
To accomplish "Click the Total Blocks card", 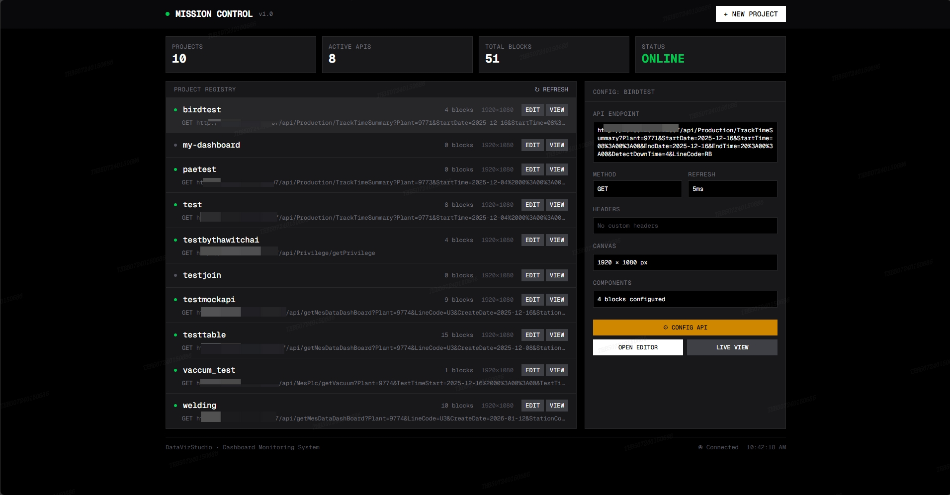I will pyautogui.click(x=554, y=55).
